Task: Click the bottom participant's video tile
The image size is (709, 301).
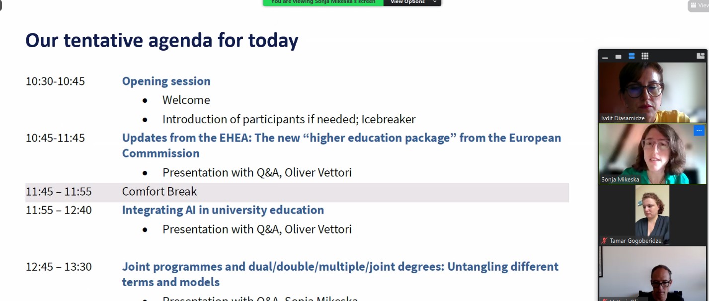Action: point(652,273)
